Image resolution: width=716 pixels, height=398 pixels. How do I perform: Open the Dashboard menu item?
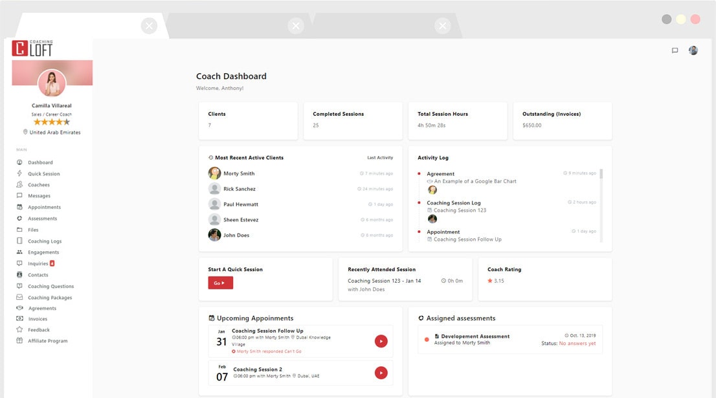[39, 162]
